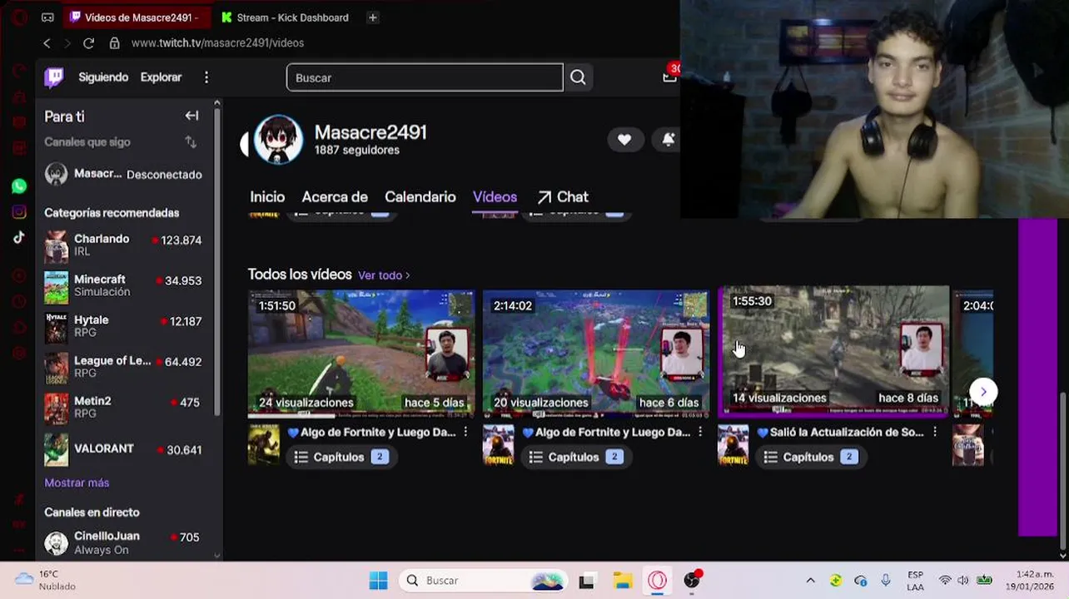Go back with the browser back arrow

(x=47, y=43)
